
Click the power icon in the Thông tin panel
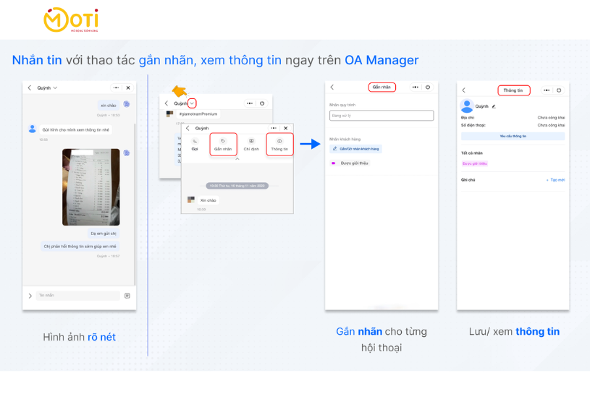coord(560,90)
